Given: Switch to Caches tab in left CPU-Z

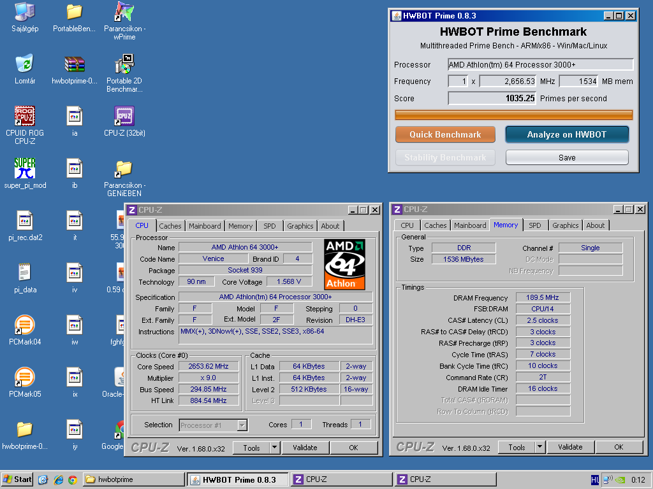Looking at the screenshot, I should (170, 226).
